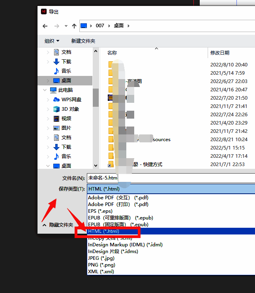Click the 文件名 input field
The image size is (255, 293).
[x=102, y=178]
